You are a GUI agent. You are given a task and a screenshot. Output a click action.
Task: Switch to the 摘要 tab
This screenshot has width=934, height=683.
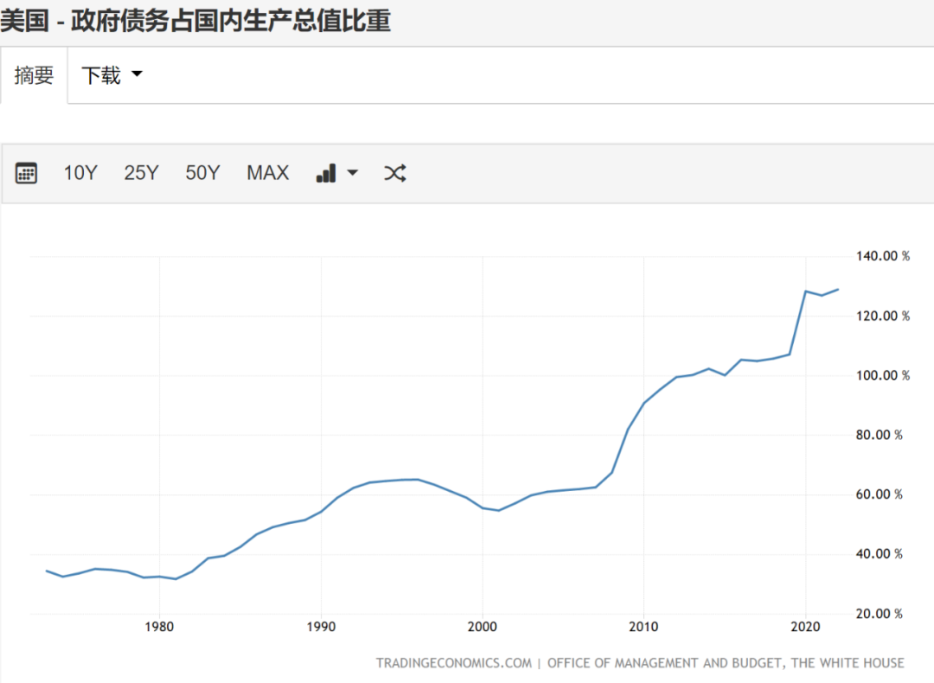tap(34, 75)
